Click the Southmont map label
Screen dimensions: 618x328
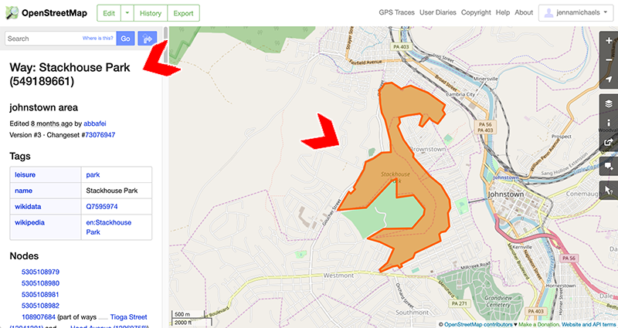coord(410,313)
